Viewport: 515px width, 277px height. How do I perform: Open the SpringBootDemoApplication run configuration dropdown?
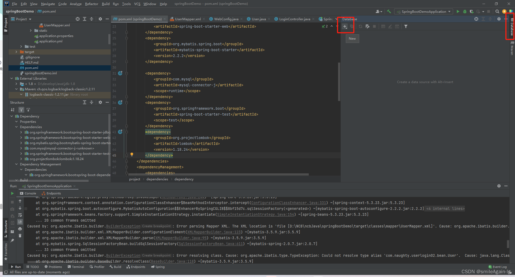(x=424, y=12)
